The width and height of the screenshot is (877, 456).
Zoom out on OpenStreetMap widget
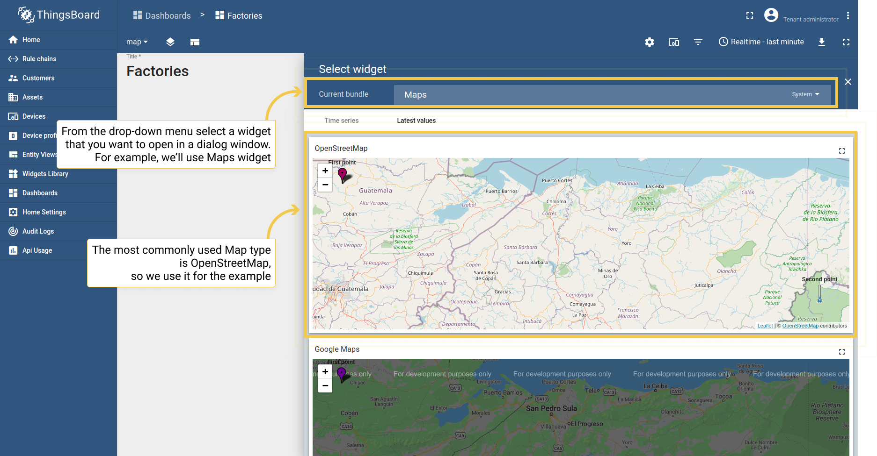tap(325, 185)
